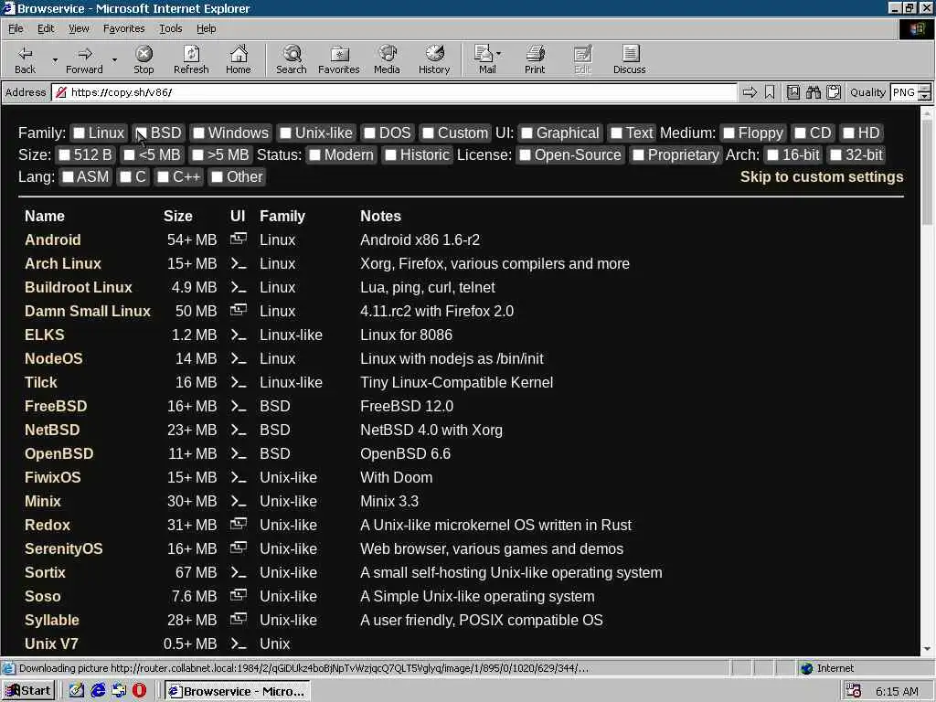
Task: Open the Favorites pane
Action: coord(339,59)
